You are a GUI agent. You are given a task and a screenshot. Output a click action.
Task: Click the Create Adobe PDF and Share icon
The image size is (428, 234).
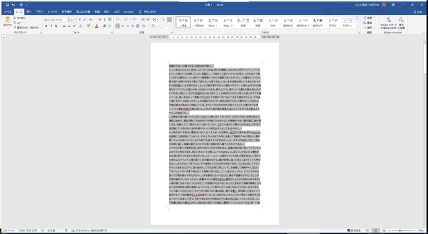tap(389, 23)
